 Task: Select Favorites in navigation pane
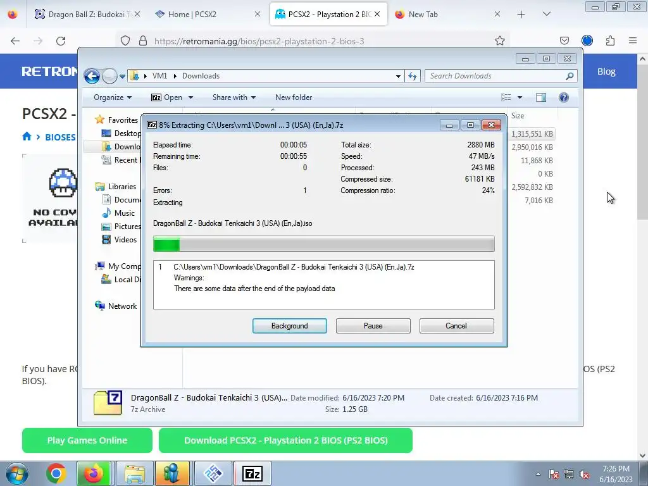point(116,120)
